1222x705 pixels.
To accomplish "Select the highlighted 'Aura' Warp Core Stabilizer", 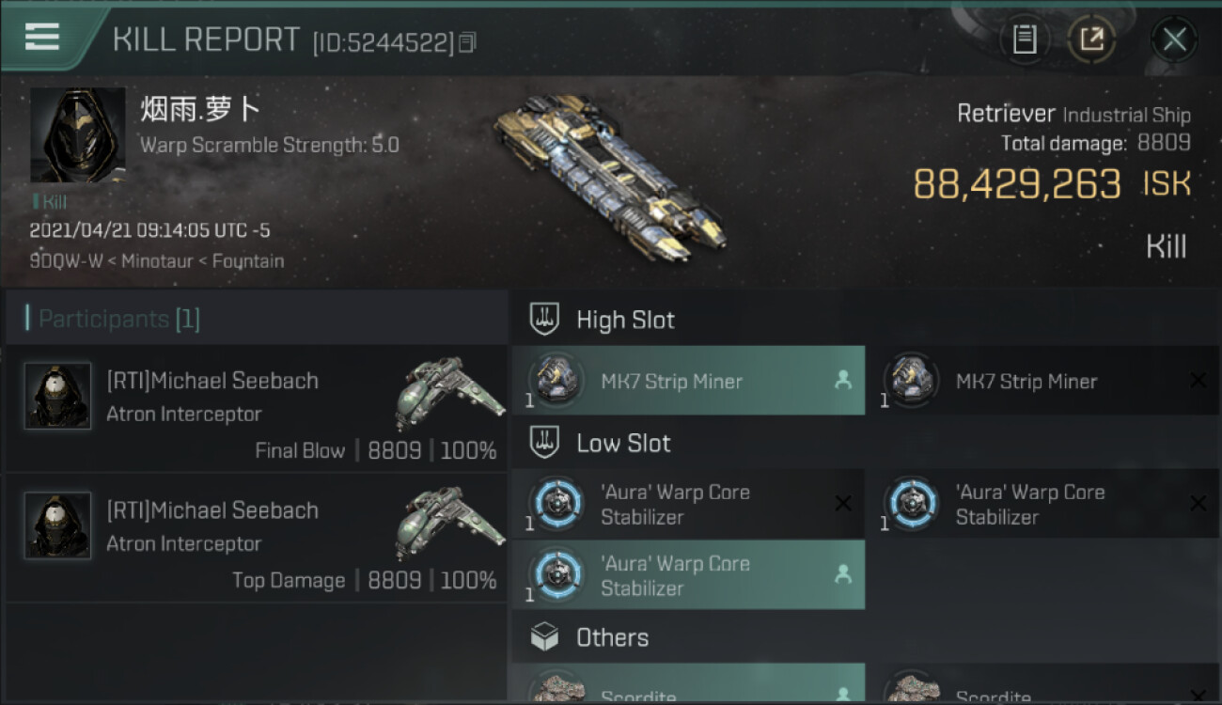I will 687,574.
